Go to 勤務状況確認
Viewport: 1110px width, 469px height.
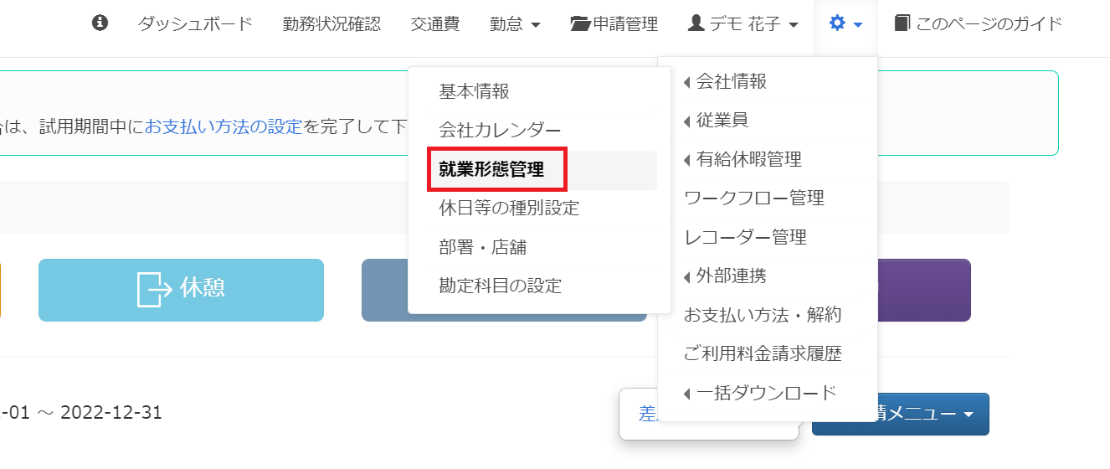[x=331, y=24]
